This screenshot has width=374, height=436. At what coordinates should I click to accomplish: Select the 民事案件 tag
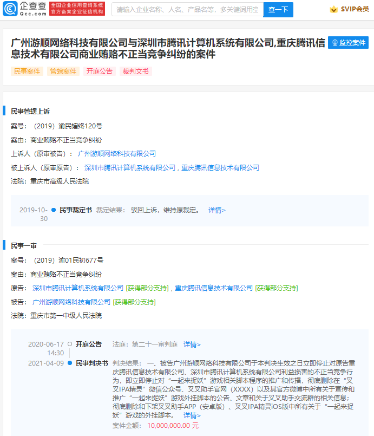click(27, 71)
